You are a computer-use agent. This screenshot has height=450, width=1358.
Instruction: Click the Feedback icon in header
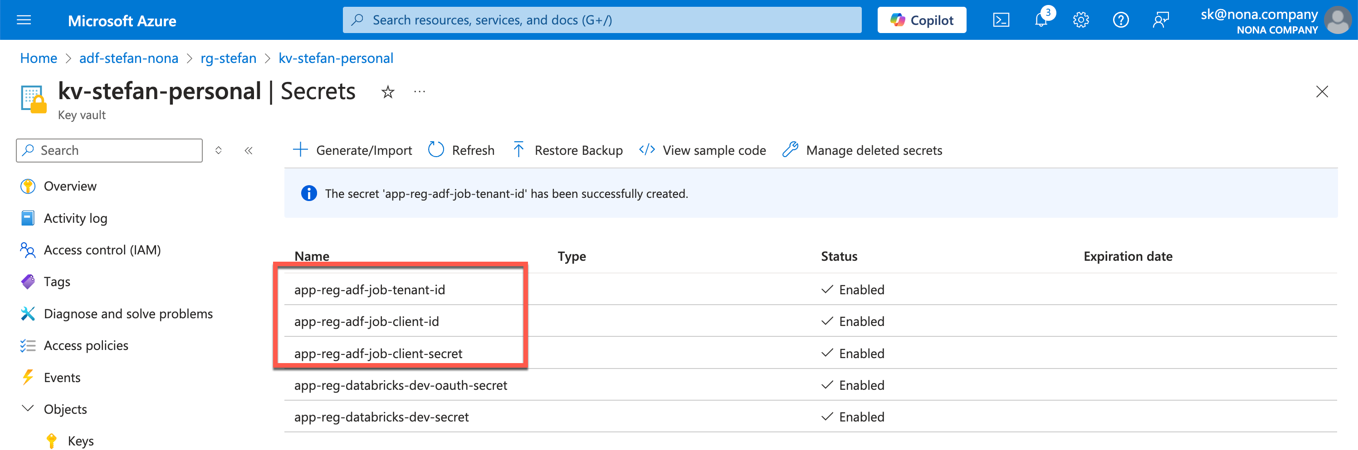tap(1160, 20)
